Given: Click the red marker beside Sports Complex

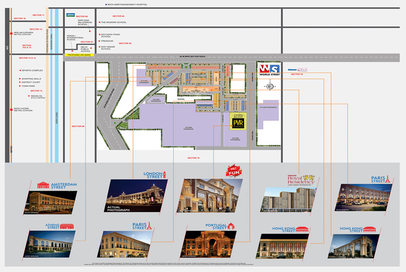Looking at the screenshot, I should 20,70.
